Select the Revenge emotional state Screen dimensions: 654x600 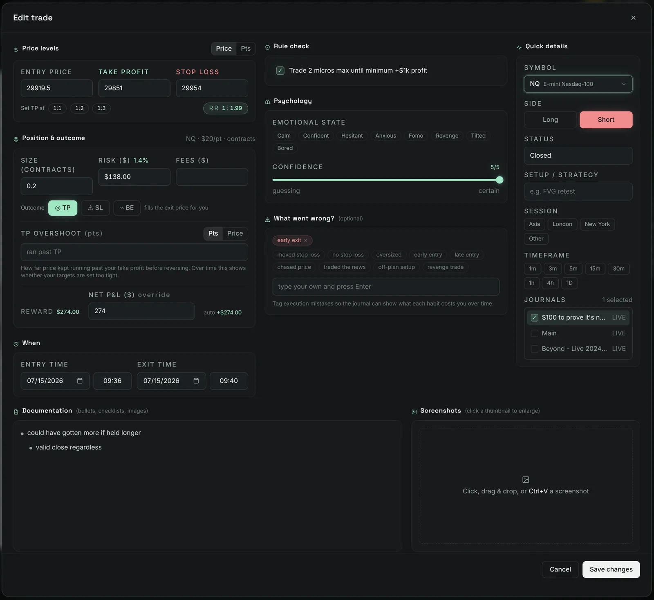447,136
